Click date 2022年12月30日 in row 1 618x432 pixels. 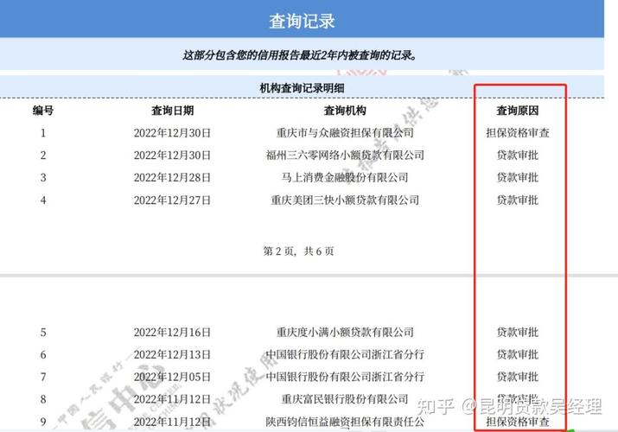click(x=172, y=133)
